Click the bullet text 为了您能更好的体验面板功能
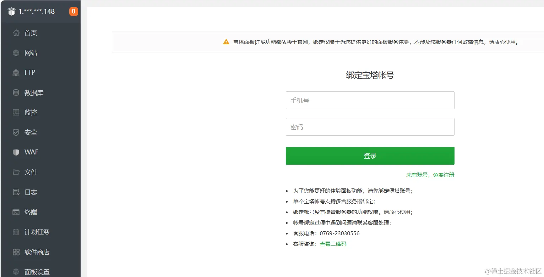 click(353, 191)
